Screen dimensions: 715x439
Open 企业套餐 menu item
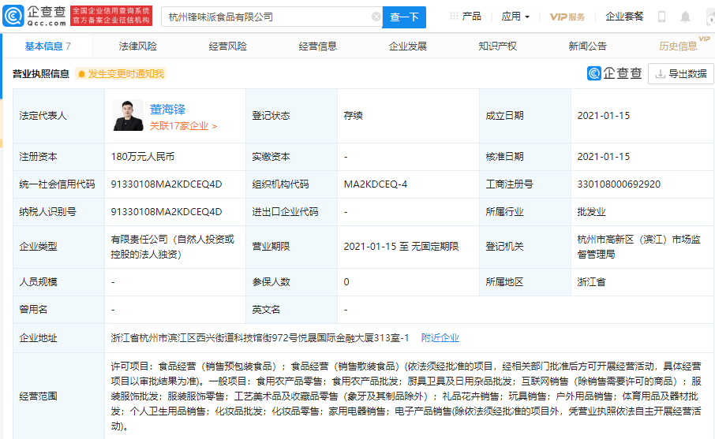click(624, 17)
